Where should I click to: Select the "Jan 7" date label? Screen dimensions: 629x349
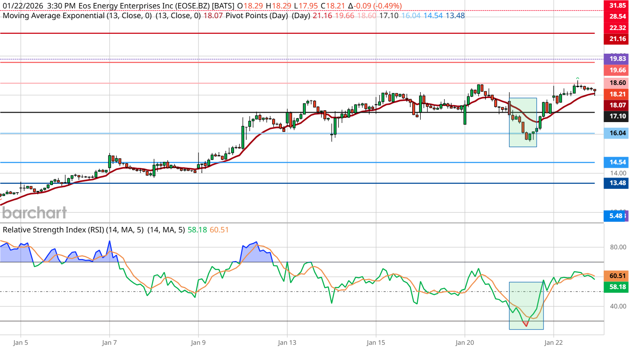pyautogui.click(x=110, y=343)
